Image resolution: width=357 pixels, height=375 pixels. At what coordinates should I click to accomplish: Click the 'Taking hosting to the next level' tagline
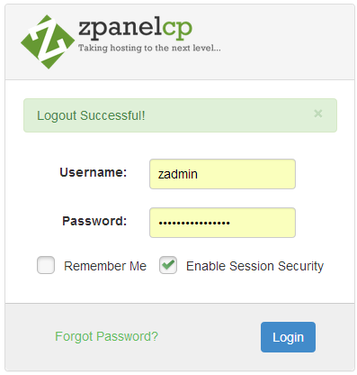[x=149, y=48]
